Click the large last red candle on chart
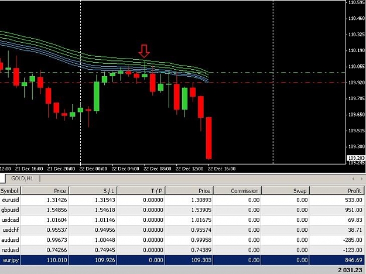 coord(208,138)
